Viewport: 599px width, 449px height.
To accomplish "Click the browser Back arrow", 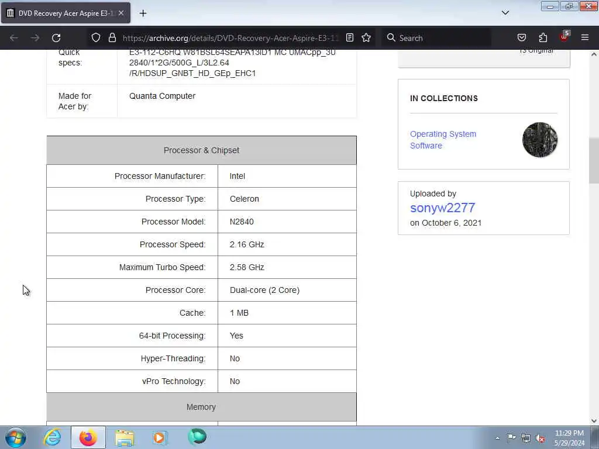I will point(14,38).
